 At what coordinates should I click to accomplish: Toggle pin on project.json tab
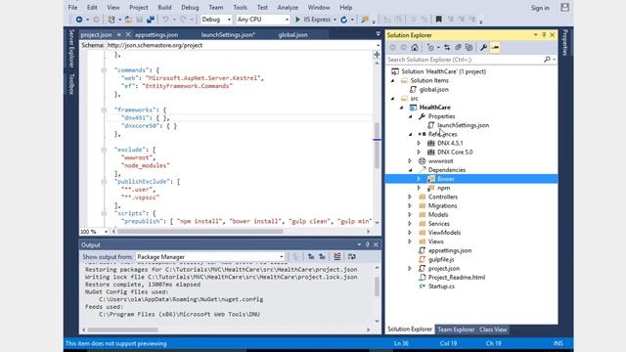pos(119,35)
